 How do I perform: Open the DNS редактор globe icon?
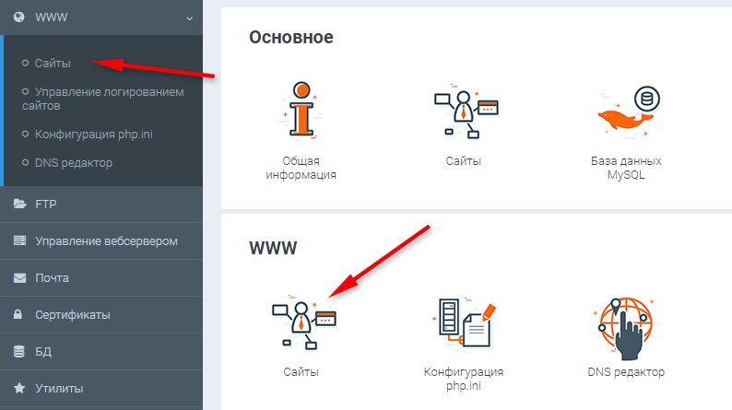click(625, 323)
